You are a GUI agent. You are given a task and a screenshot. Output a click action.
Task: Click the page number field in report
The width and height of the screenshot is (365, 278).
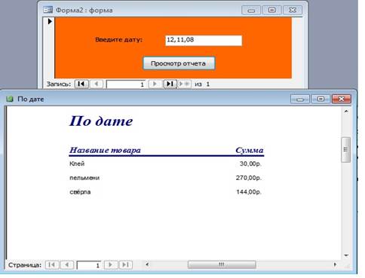pyautogui.click(x=89, y=265)
